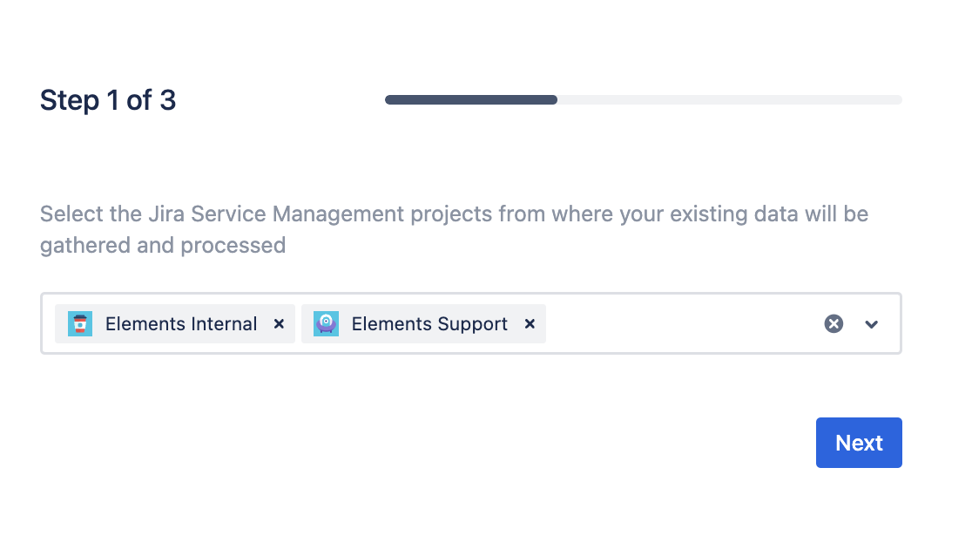This screenshot has height=556, width=972.
Task: Click the filled dark portion of progress bar
Action: click(x=470, y=100)
